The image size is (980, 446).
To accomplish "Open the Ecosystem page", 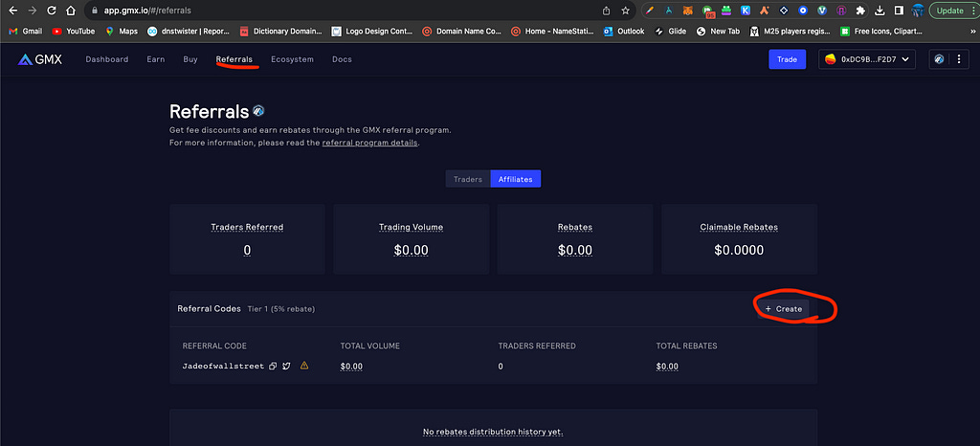I will click(x=293, y=59).
